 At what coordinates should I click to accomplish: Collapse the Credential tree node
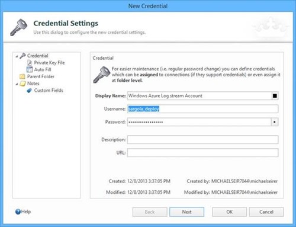(17, 56)
